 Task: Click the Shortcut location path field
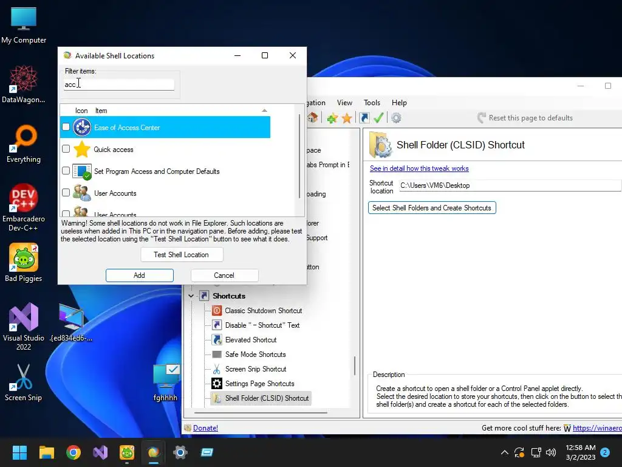coord(510,185)
